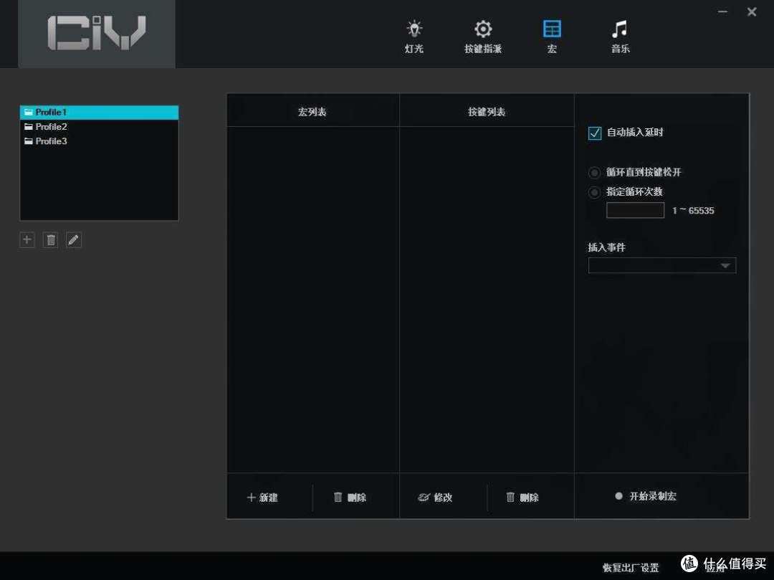Click the loop count input field
This screenshot has height=580, width=774.
click(635, 210)
